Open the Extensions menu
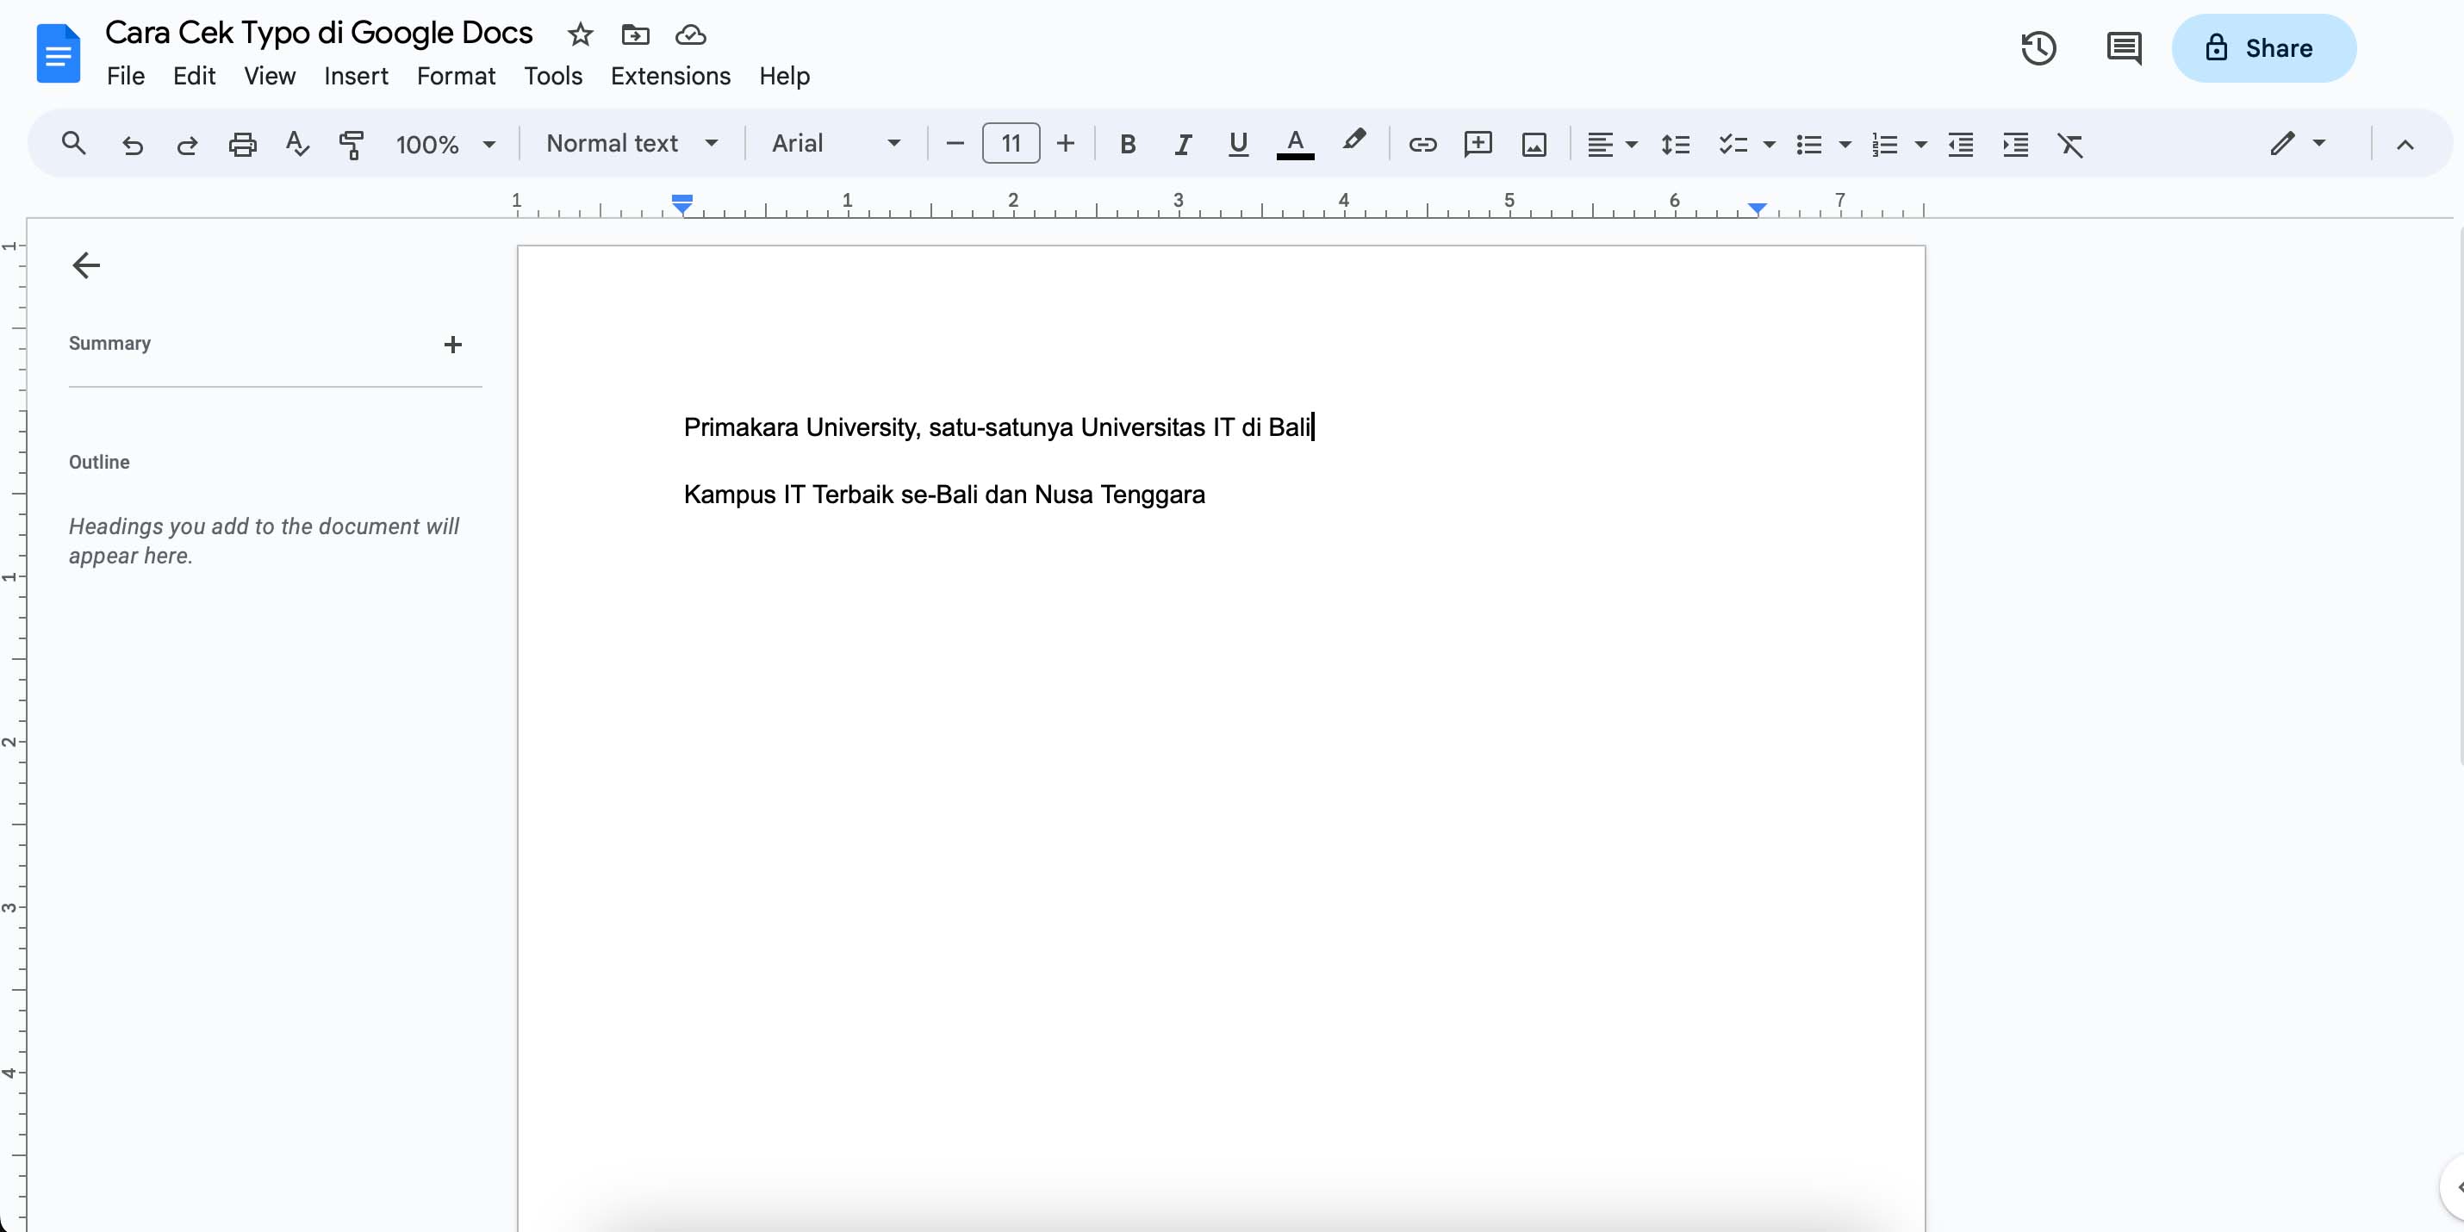2464x1232 pixels. coord(670,76)
